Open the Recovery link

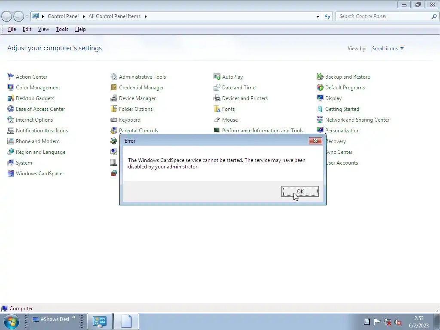click(336, 141)
